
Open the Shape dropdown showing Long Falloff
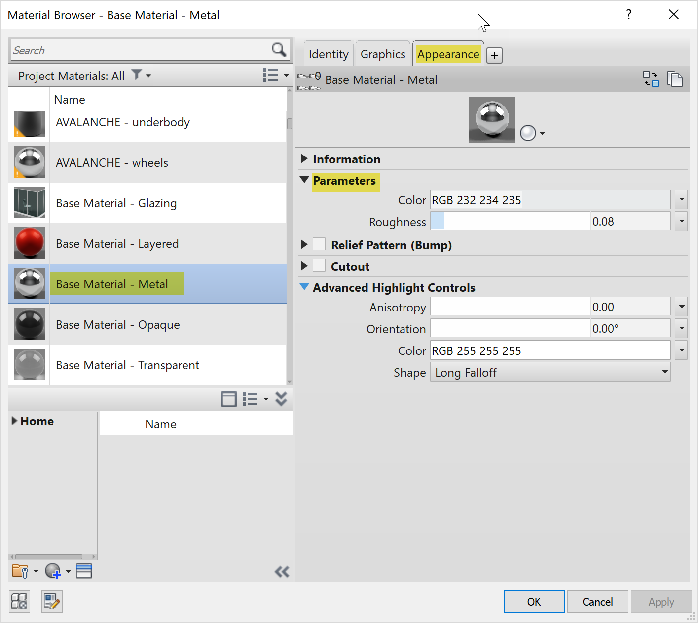pyautogui.click(x=664, y=372)
